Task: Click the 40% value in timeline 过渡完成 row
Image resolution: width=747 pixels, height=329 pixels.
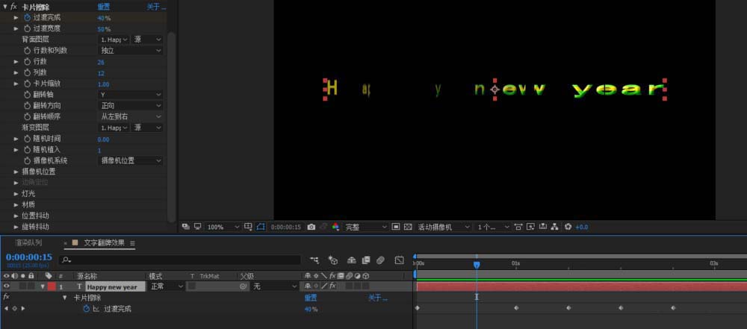Action: [311, 309]
